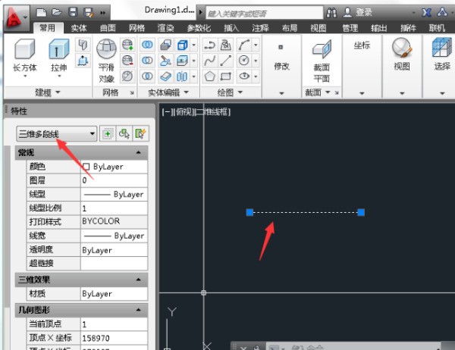Click the 图层 layer value field
This screenshot has height=350, width=455.
pyautogui.click(x=114, y=180)
